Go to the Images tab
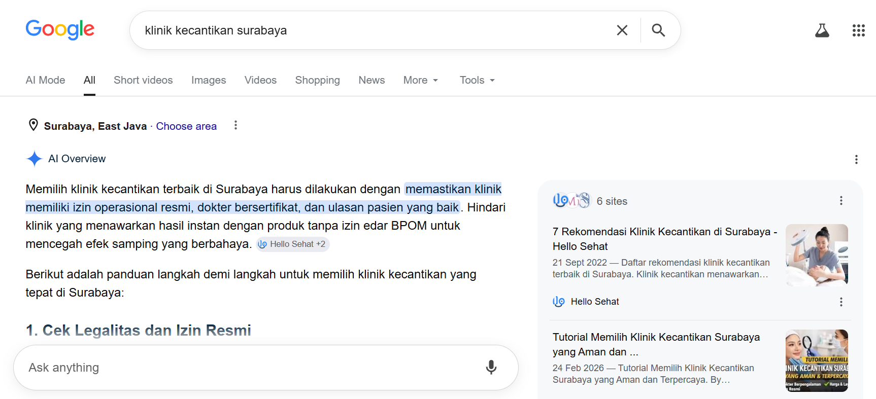 209,80
